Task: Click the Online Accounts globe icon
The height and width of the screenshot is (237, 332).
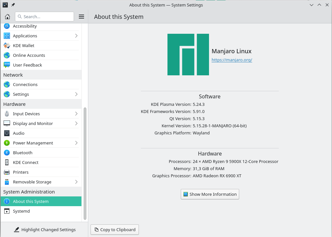Action: (7, 55)
